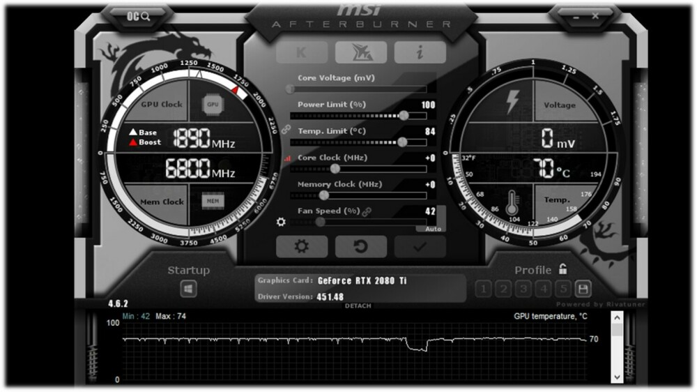Toggle the profile lock icon
Screen dimensions: 697x392
coord(562,269)
